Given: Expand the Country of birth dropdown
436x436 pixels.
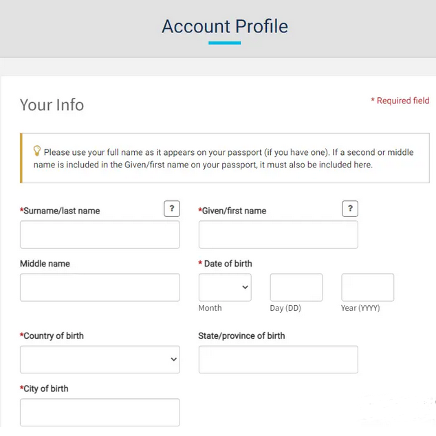Looking at the screenshot, I should pyautogui.click(x=100, y=360).
